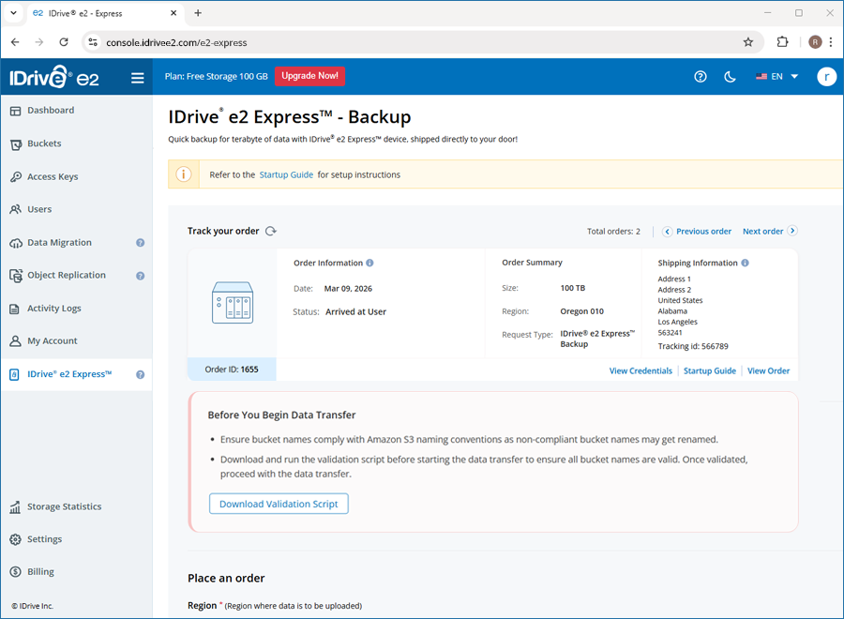This screenshot has width=844, height=619.
Task: Expand the EN language dropdown
Action: pyautogui.click(x=776, y=76)
